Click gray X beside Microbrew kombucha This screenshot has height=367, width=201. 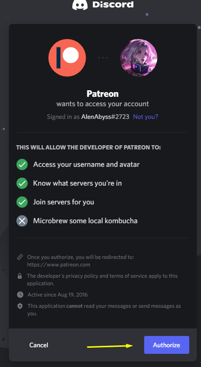click(22, 221)
